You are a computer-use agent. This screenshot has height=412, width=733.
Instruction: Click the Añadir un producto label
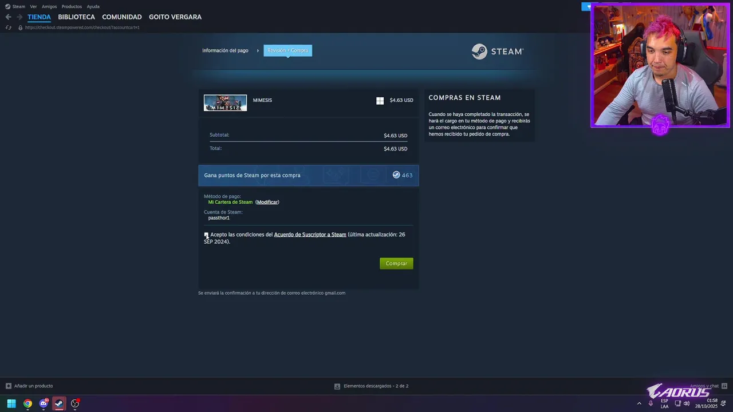pyautogui.click(x=33, y=386)
